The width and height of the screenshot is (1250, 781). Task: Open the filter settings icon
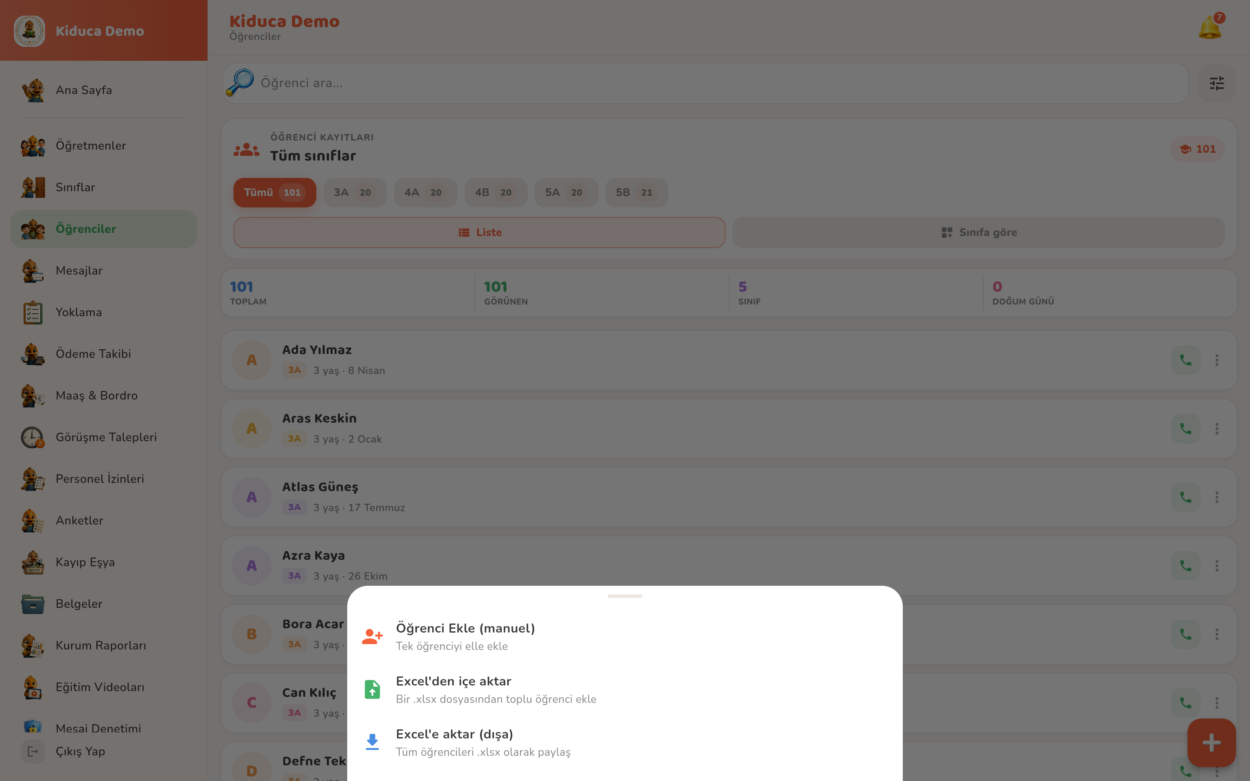click(x=1217, y=83)
